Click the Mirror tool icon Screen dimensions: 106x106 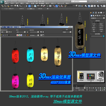tap(79, 6)
